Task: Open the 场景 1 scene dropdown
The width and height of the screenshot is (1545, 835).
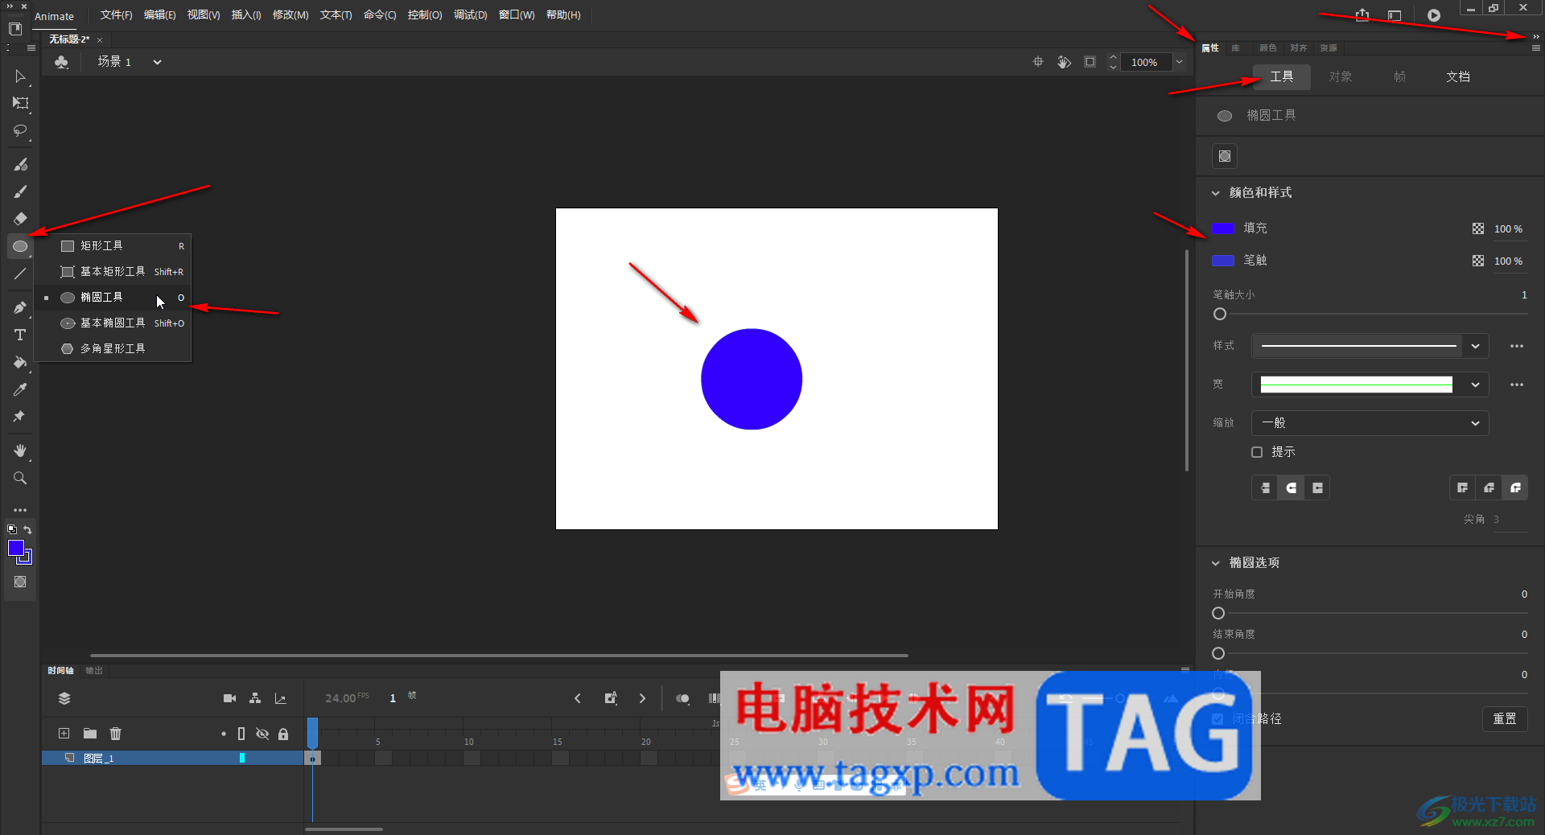Action: tap(158, 62)
